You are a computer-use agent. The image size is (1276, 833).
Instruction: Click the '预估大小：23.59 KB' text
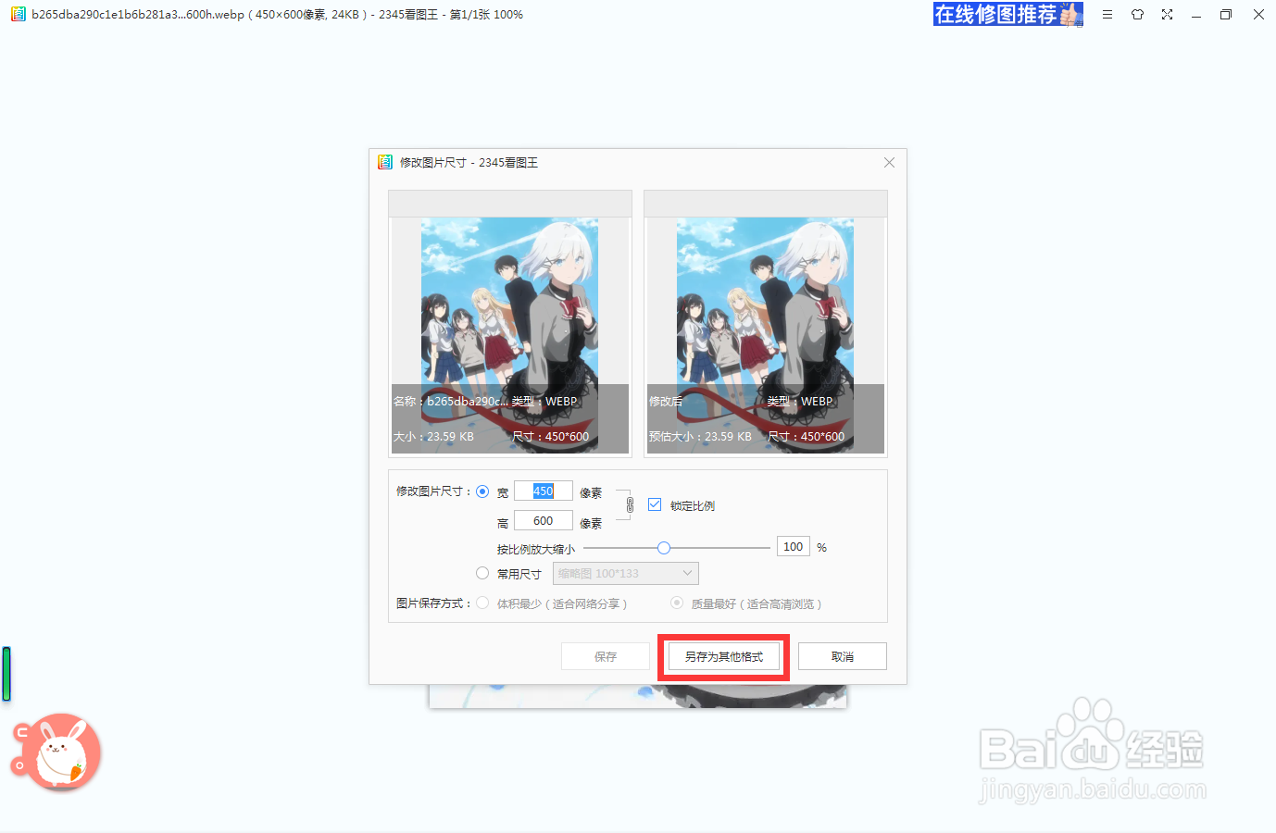[700, 437]
